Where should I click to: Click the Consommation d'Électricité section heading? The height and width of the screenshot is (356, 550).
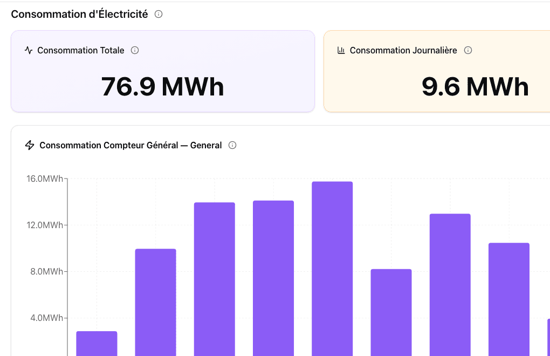point(79,15)
